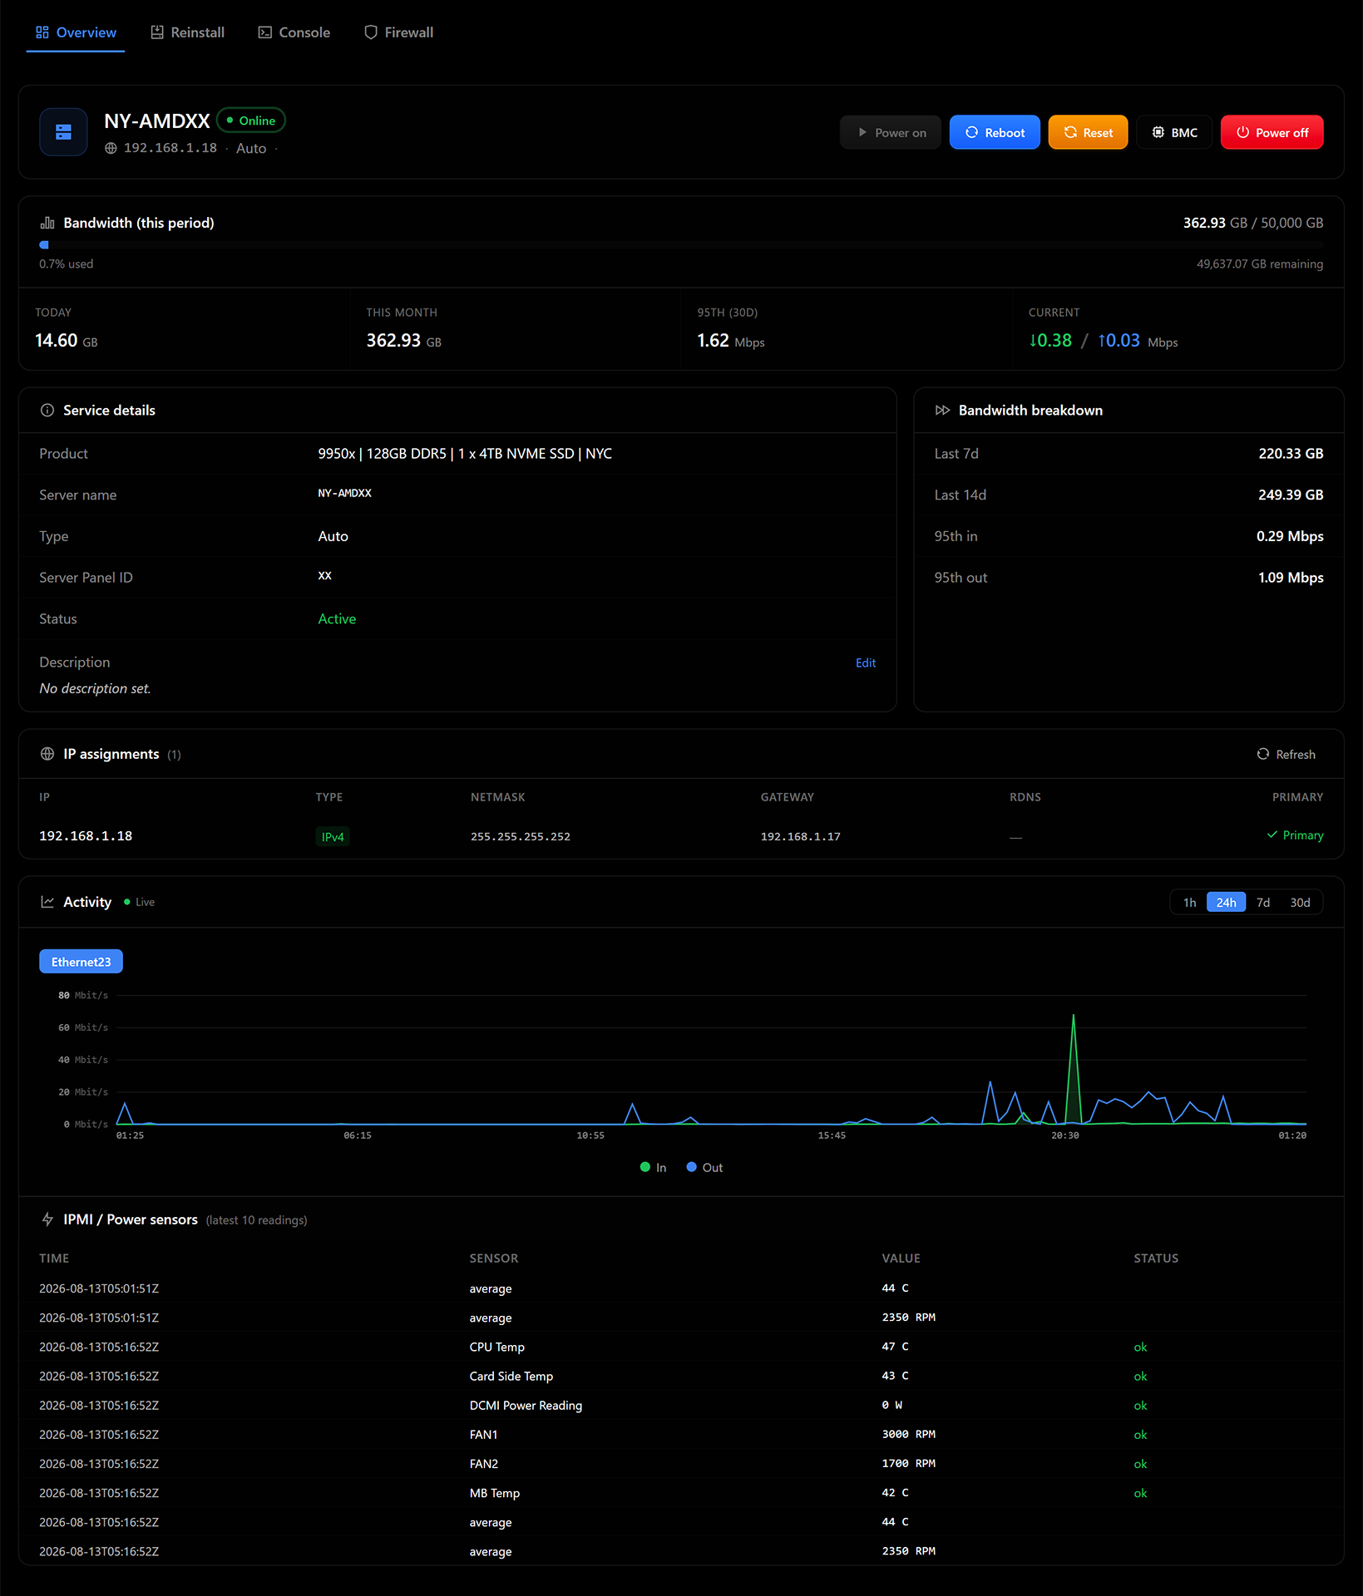Select the 1h activity range
Image resolution: width=1363 pixels, height=1596 pixels.
[1190, 903]
